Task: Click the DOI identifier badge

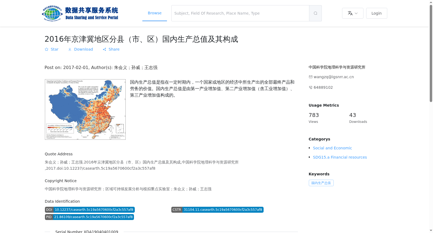Action: pos(90,210)
